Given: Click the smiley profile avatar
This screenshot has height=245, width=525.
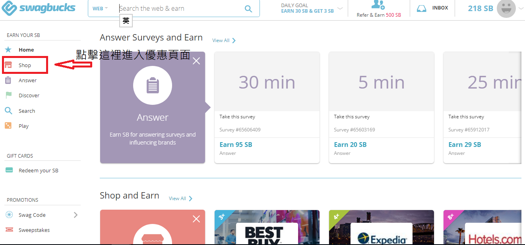Looking at the screenshot, I should [506, 8].
